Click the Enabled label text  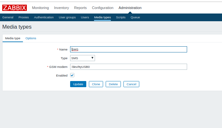click(x=62, y=76)
